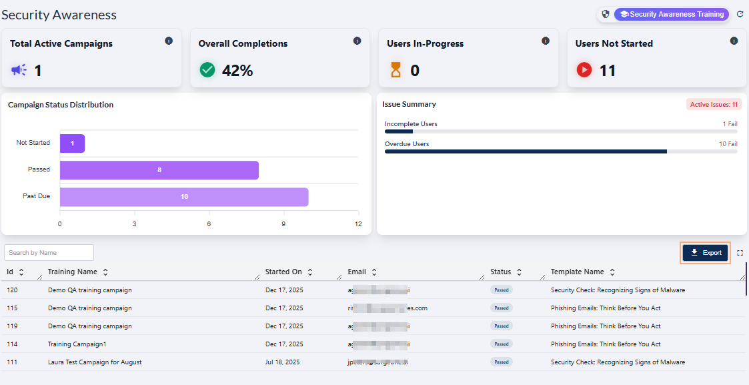Sort by Email column arrows

374,272
